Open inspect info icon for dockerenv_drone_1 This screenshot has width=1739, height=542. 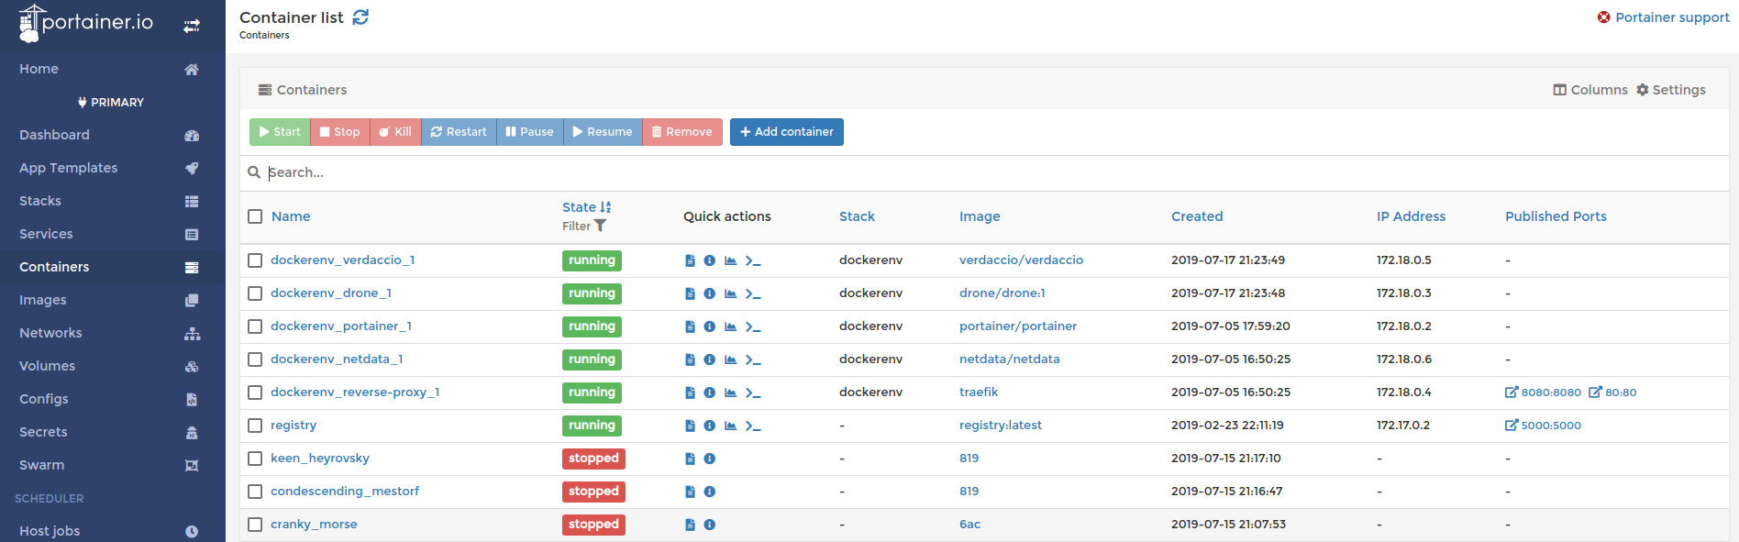[709, 293]
